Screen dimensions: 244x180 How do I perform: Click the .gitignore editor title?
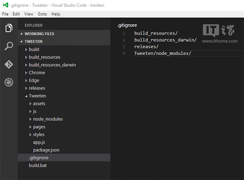click(x=127, y=25)
